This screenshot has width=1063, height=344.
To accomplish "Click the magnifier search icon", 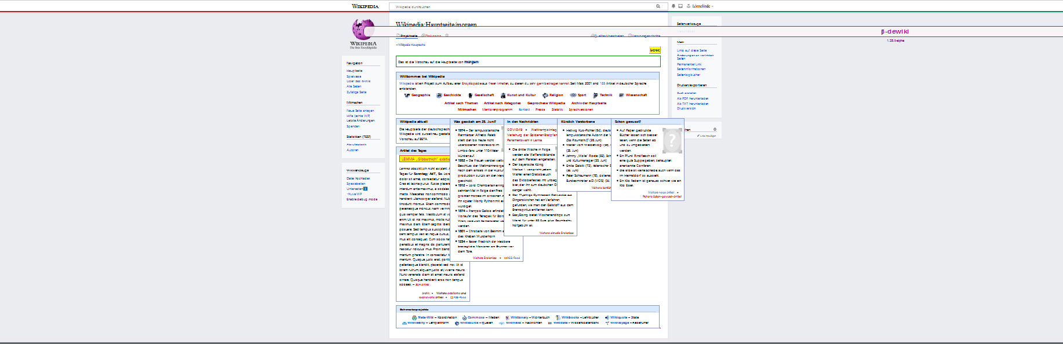I will [658, 6].
